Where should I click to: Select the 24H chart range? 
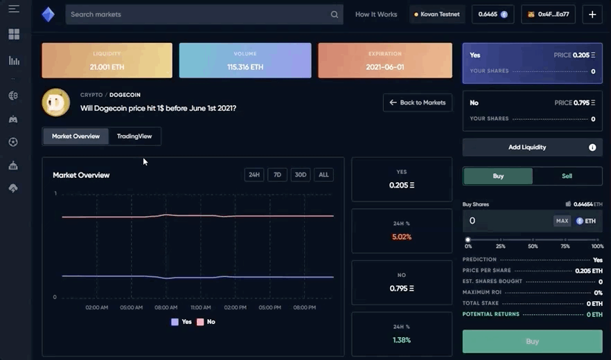click(x=254, y=174)
